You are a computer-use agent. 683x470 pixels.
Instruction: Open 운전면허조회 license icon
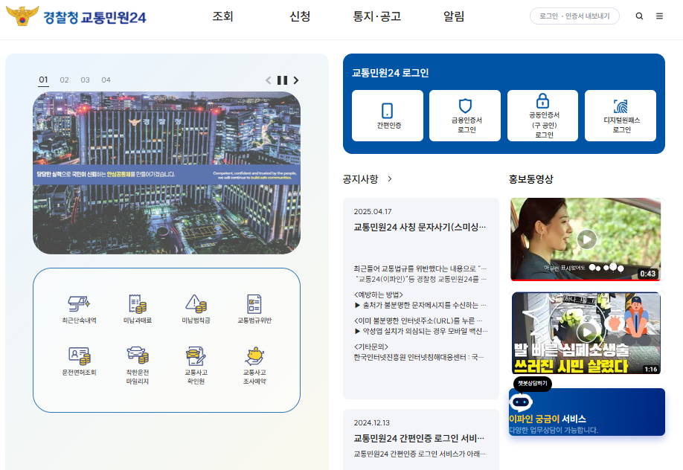pos(79,355)
